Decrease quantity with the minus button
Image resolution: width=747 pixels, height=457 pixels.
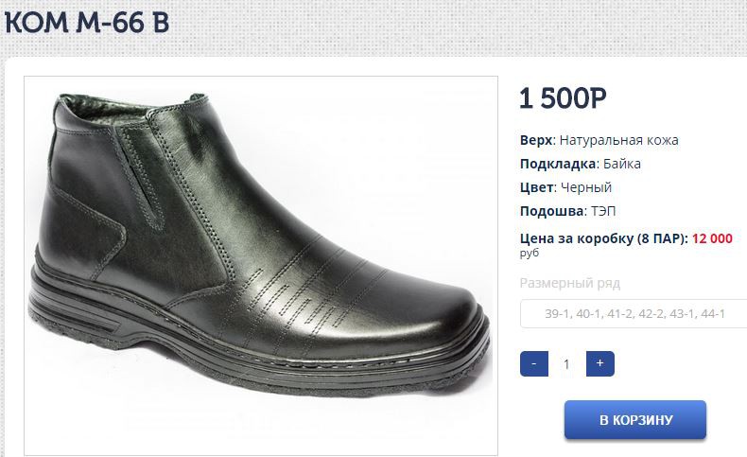tap(534, 363)
